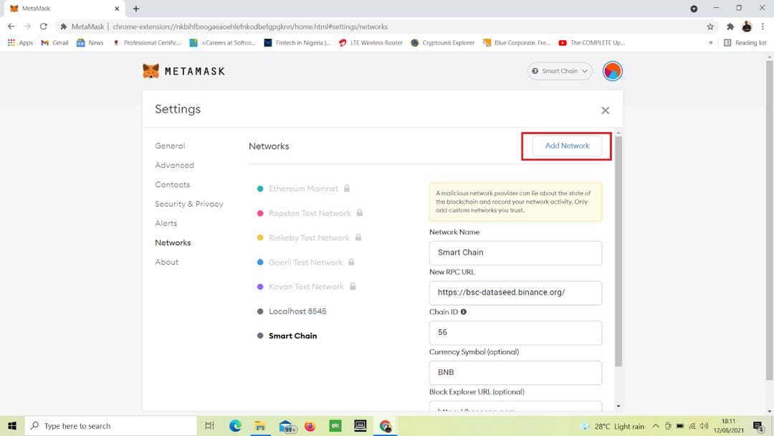Open Firefox from the taskbar
The height and width of the screenshot is (436, 774).
[310, 426]
